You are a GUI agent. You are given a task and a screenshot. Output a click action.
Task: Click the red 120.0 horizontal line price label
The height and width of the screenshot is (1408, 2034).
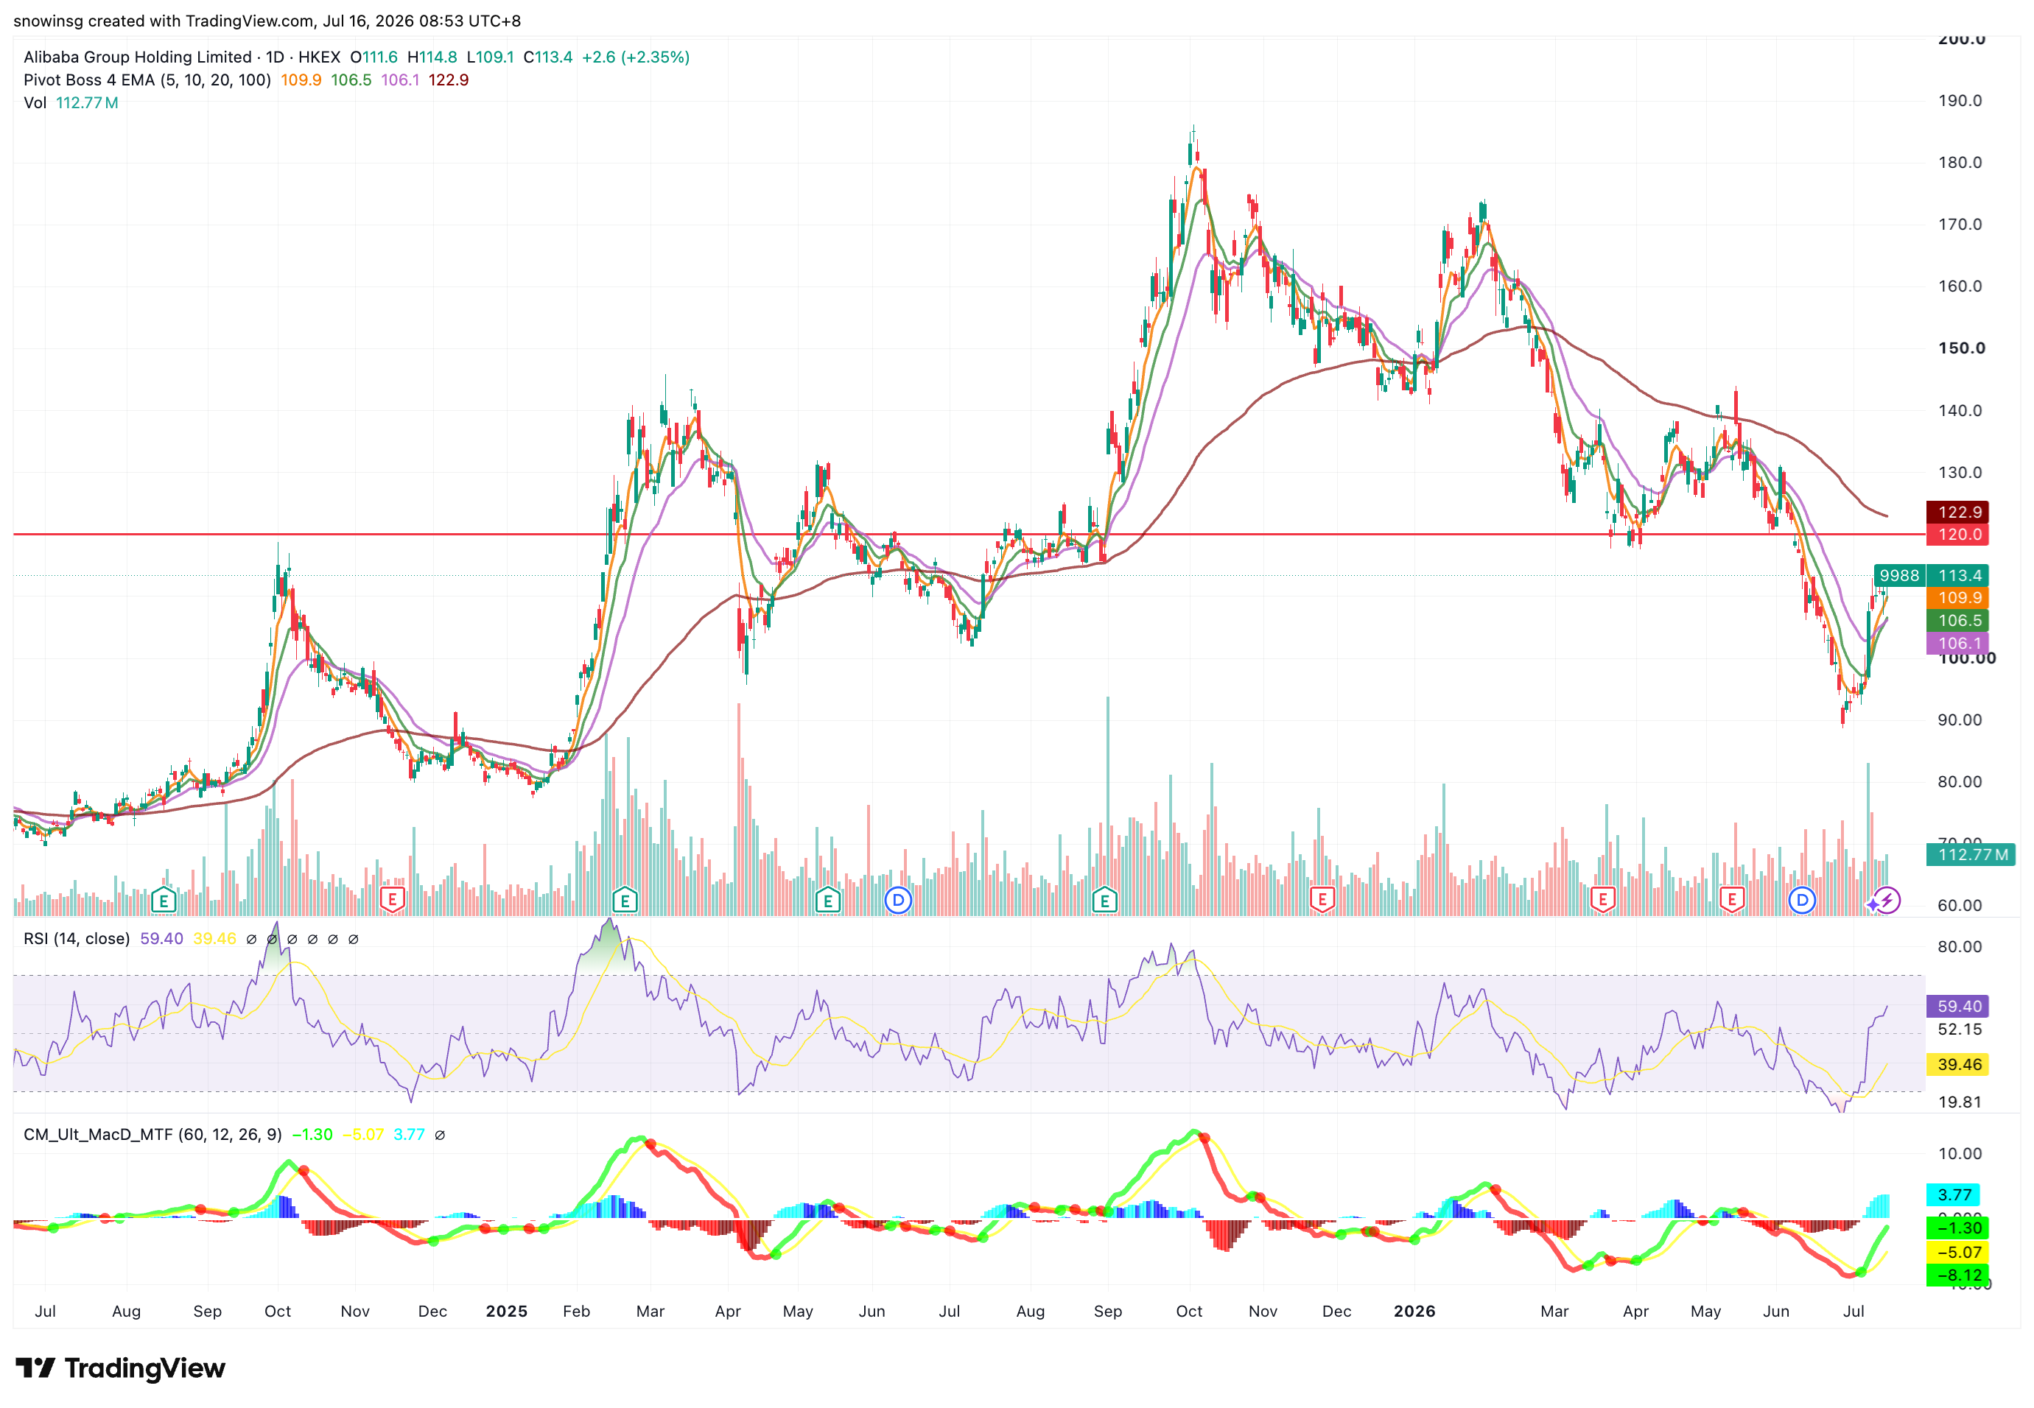click(x=1957, y=535)
